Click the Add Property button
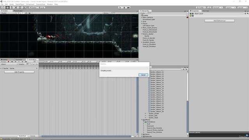The height and width of the screenshot is (140, 249). pyautogui.click(x=19, y=72)
